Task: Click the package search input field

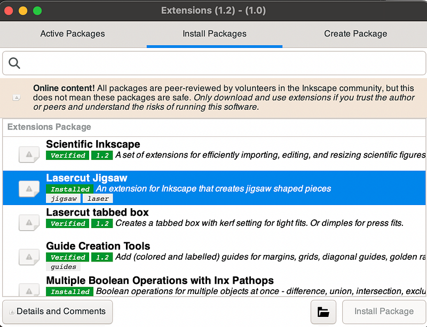Action: point(214,63)
